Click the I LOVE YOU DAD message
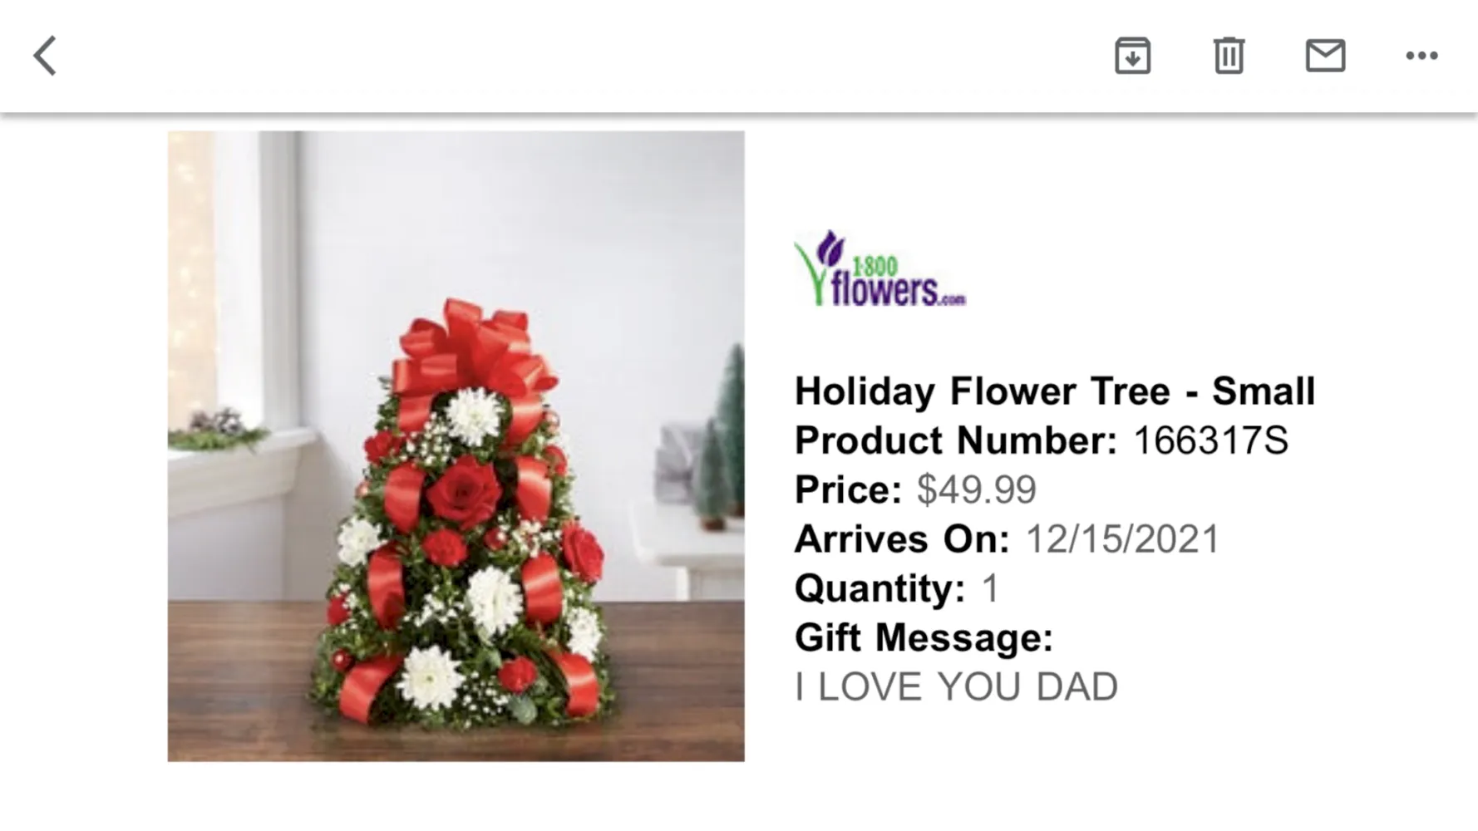The width and height of the screenshot is (1478, 831). pyautogui.click(x=956, y=687)
